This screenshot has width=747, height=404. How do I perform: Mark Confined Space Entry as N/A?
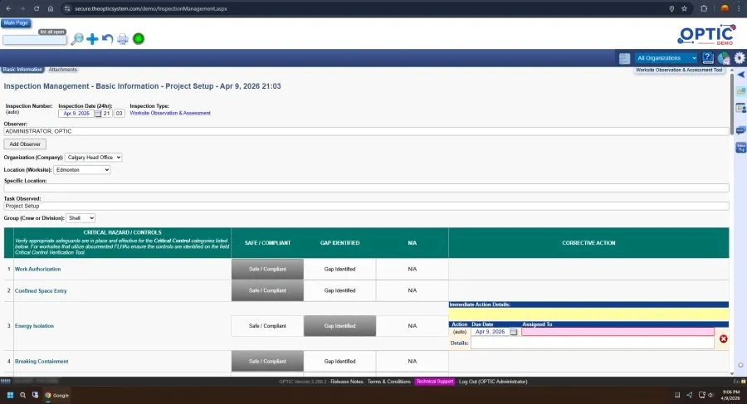[412, 290]
